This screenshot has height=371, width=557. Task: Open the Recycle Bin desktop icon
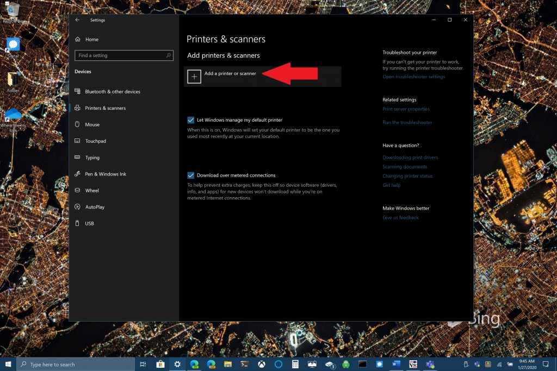(x=13, y=12)
